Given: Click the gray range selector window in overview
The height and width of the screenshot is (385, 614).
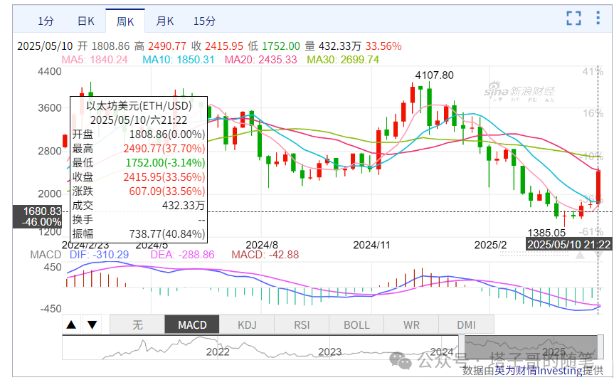Looking at the screenshot, I should (531, 347).
